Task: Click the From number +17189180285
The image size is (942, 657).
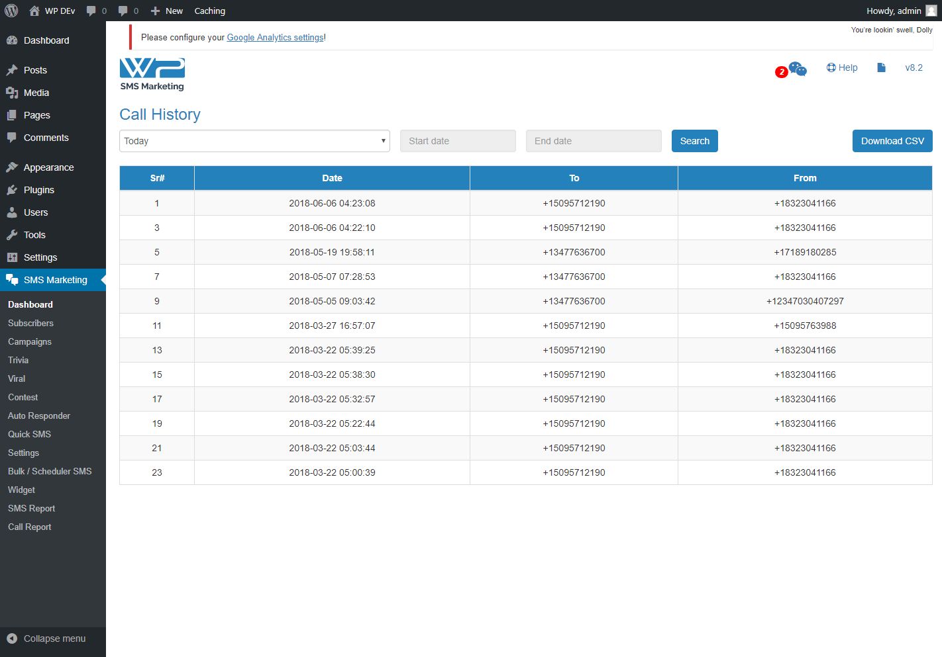Action: (x=805, y=252)
